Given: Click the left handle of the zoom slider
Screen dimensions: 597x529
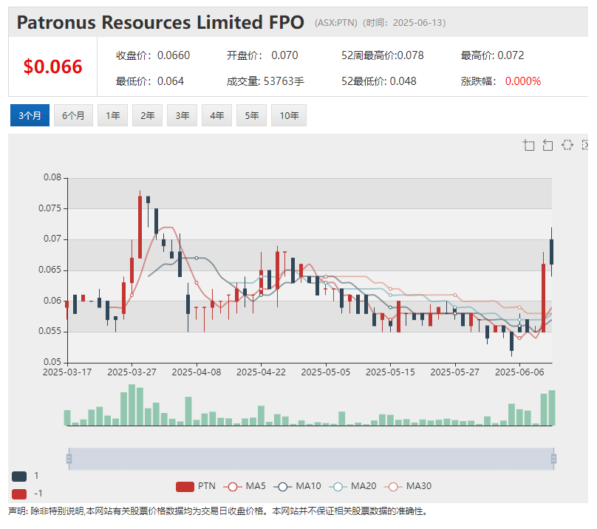Looking at the screenshot, I should (69, 459).
